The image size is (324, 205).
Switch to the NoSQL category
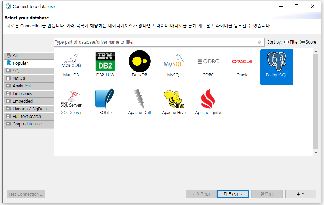click(x=29, y=78)
